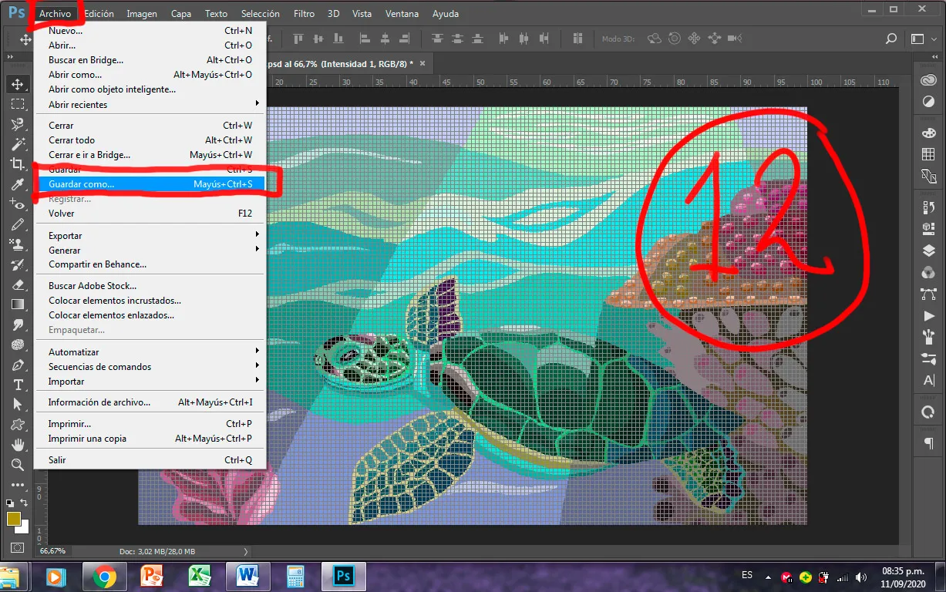Open the Color palette panel icon
This screenshot has height=592, width=946.
point(928,133)
